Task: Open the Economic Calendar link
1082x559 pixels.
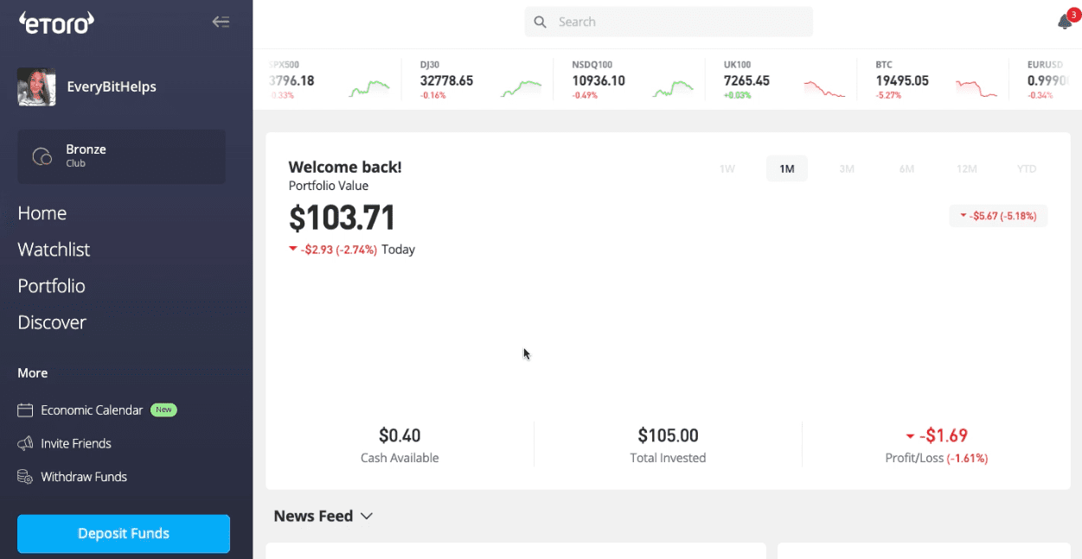Action: tap(92, 410)
